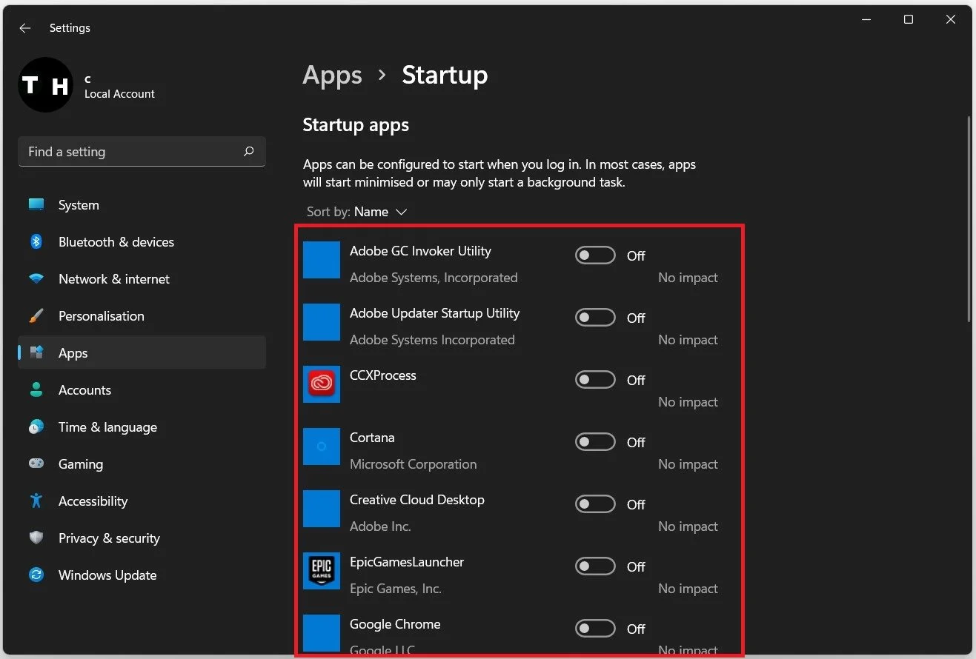Close the Settings window
This screenshot has width=976, height=659.
951,20
